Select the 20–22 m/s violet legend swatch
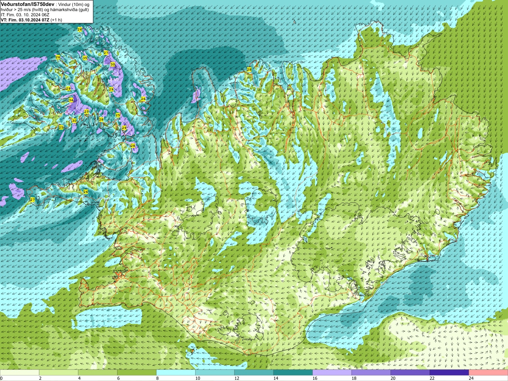 click(410, 373)
